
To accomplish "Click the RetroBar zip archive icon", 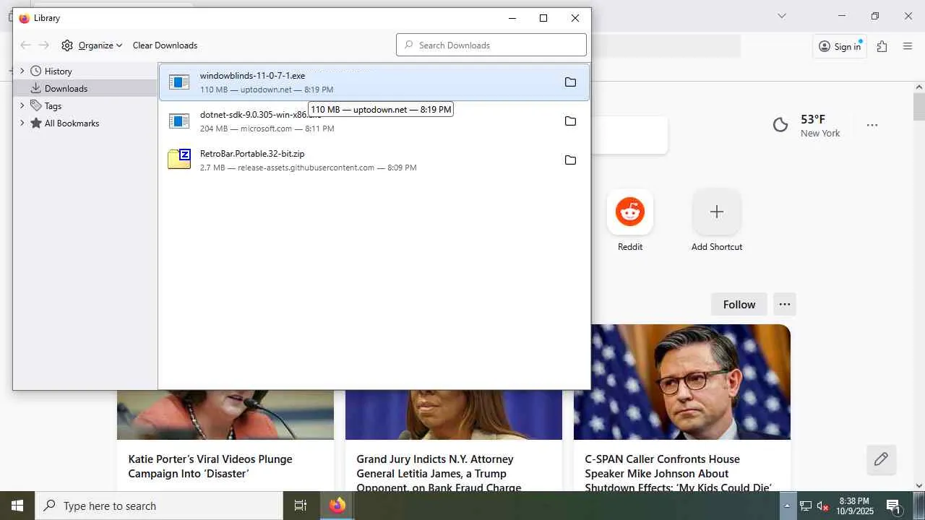I will coord(179,159).
